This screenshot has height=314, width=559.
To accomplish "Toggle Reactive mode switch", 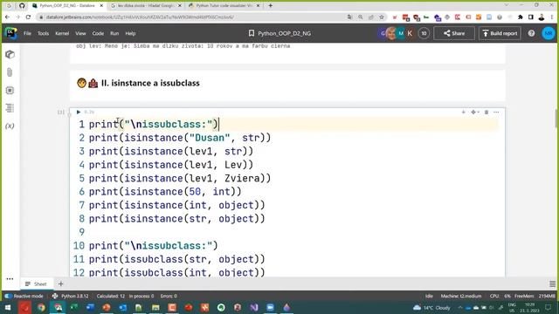I will (9, 297).
